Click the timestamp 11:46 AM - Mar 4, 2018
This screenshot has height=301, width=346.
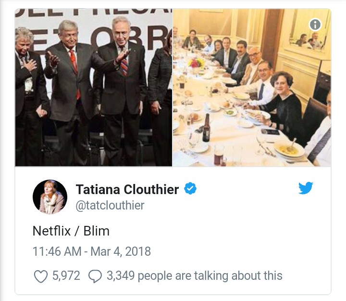[x=92, y=251]
